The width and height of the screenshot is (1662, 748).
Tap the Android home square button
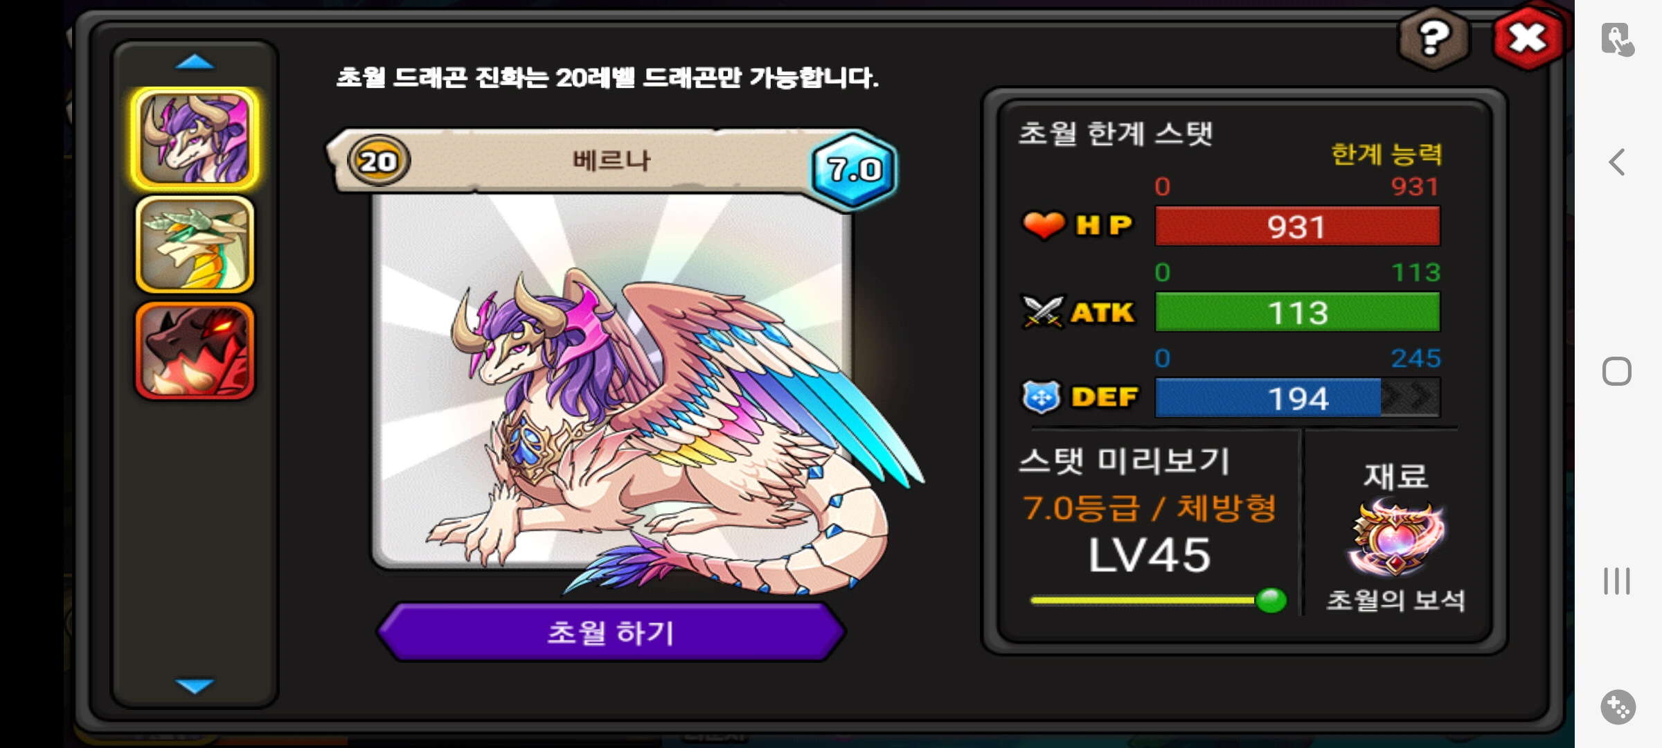pos(1617,371)
